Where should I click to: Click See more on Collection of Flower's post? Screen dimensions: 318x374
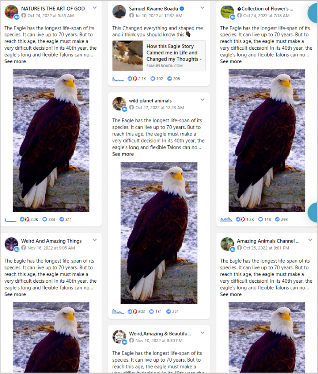231,61
